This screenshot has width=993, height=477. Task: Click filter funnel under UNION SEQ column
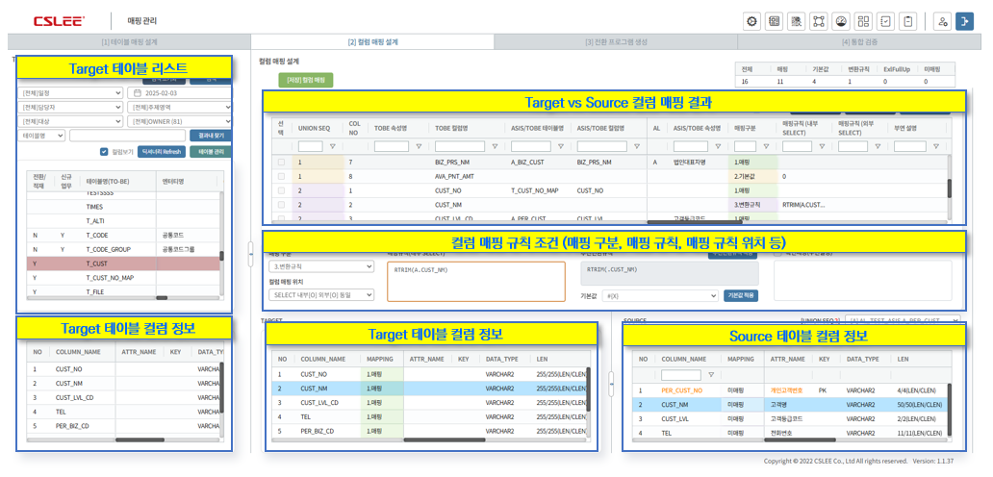point(333,147)
